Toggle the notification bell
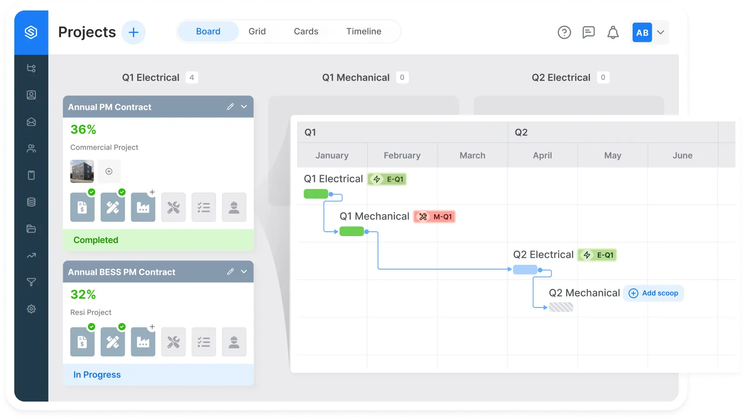This screenshot has height=419, width=746. (613, 32)
